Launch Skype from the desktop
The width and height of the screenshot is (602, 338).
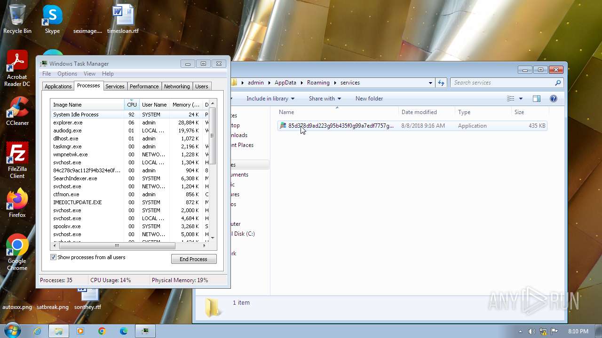click(x=52, y=20)
